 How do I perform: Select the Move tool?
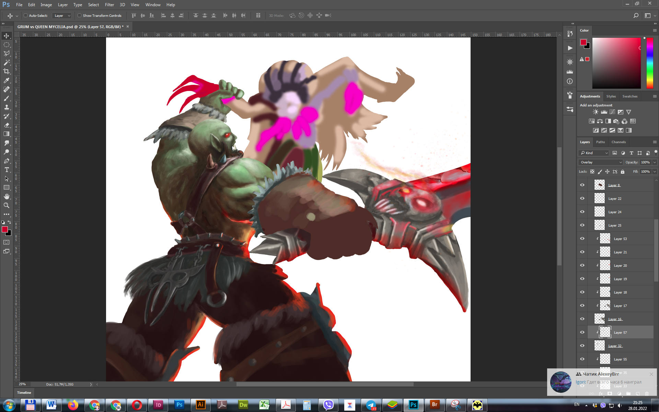coord(7,36)
